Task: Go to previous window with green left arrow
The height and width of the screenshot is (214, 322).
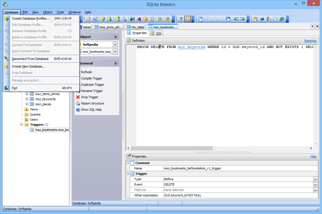Action: [x=236, y=19]
